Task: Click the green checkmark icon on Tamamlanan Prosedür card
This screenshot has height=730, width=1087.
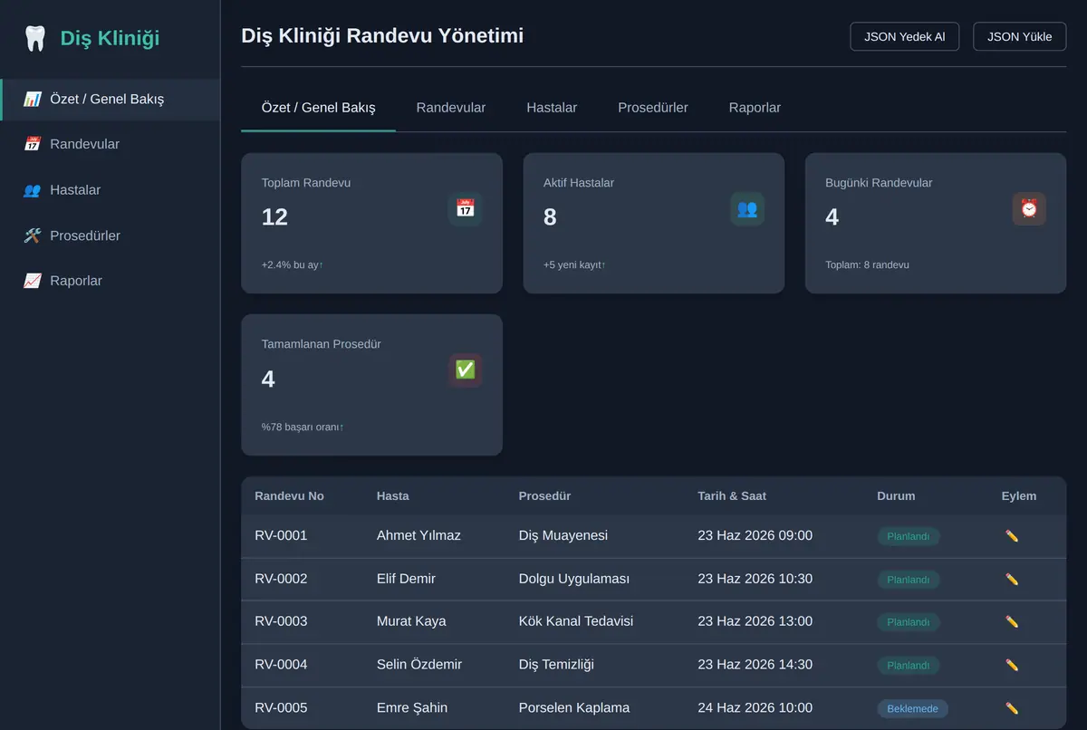Action: click(465, 370)
